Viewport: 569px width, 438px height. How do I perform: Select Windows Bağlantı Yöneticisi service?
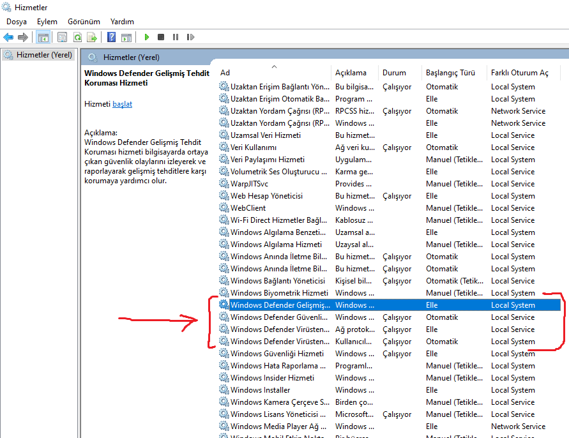click(278, 281)
